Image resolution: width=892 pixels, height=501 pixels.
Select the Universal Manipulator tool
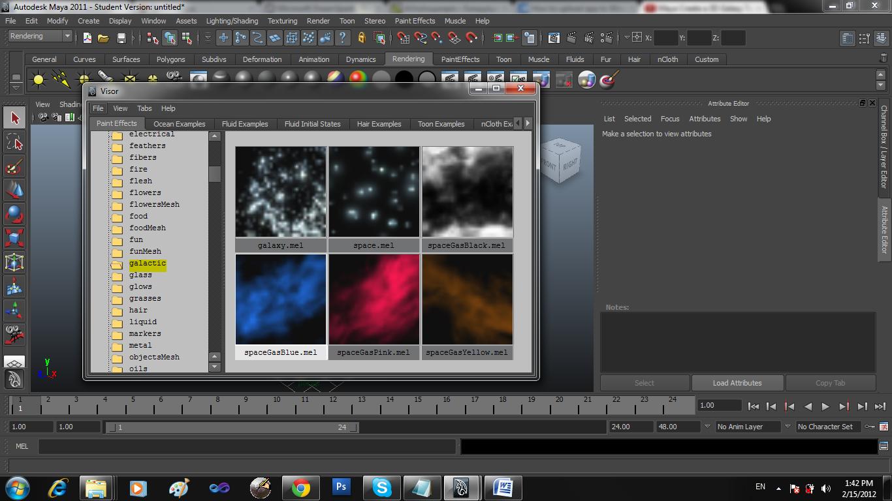[14, 262]
